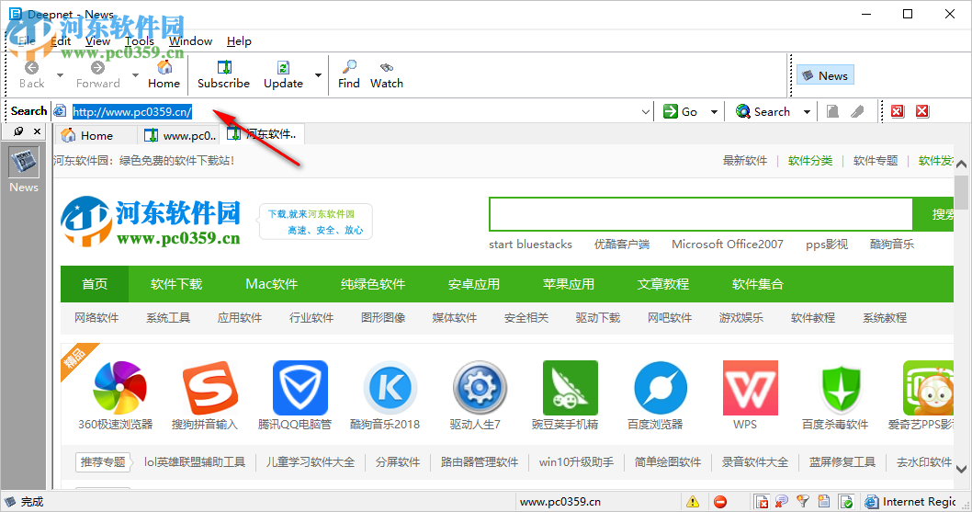The height and width of the screenshot is (512, 972).
Task: Click the grayed page icon in address bar
Action: (832, 112)
